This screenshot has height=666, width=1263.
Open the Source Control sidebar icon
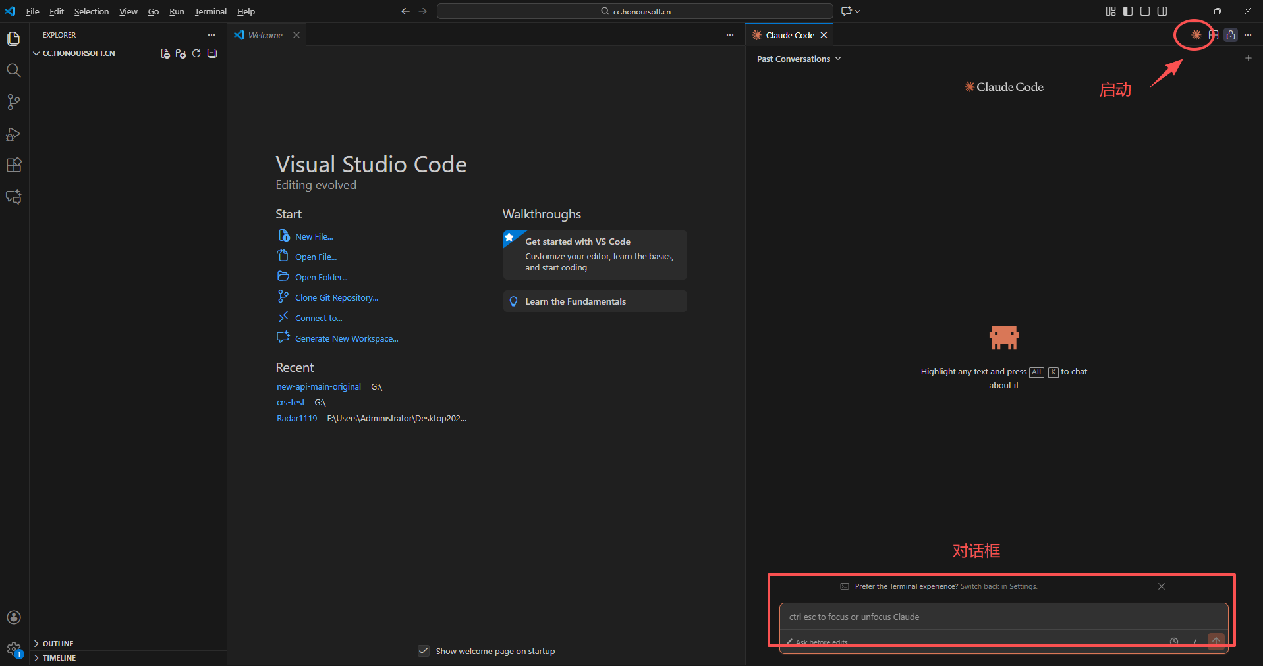point(14,102)
